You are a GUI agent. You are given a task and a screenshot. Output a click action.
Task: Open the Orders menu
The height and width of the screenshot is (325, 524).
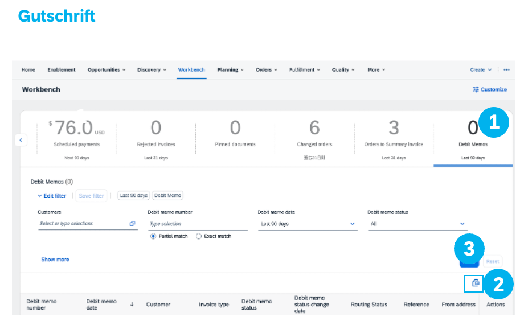(266, 70)
